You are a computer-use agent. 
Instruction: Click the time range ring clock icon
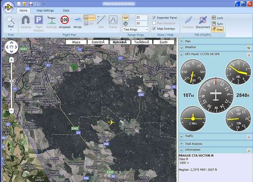(126, 24)
